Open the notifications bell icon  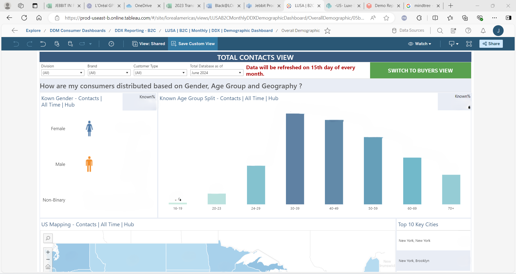tap(483, 31)
